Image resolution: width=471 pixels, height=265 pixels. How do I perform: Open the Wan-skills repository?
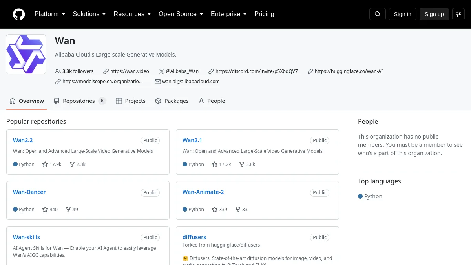tap(26, 237)
